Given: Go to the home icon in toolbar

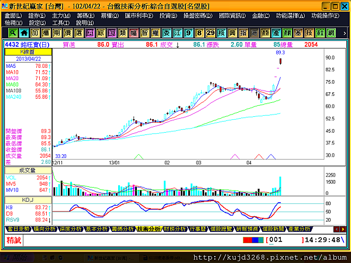Looking at the screenshot, I should coord(24,33).
